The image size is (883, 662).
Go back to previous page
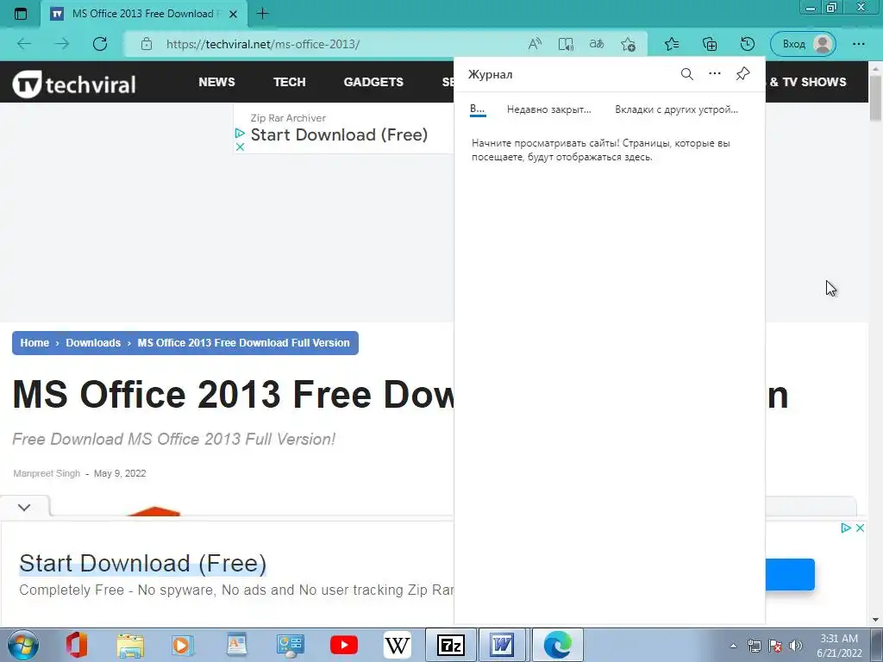pos(24,44)
